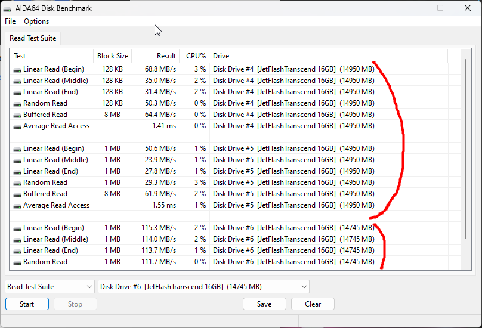Screen dimensions: 482x328
Task: Click drive icon of 1.55 ms Average Read Access
Action: (17, 206)
